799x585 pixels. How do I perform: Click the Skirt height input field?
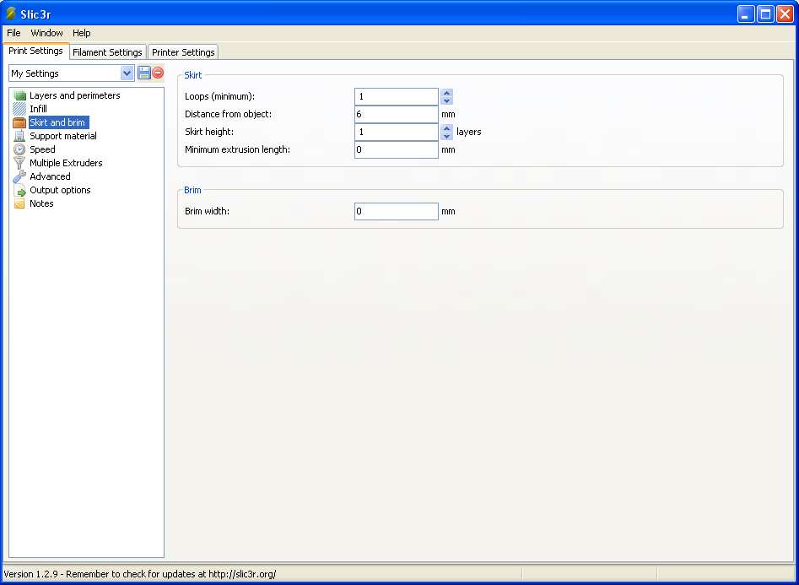click(397, 132)
